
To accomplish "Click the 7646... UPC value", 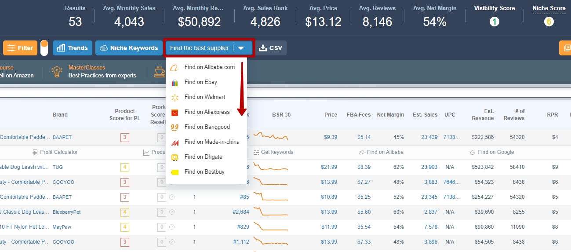I will click(452, 182).
